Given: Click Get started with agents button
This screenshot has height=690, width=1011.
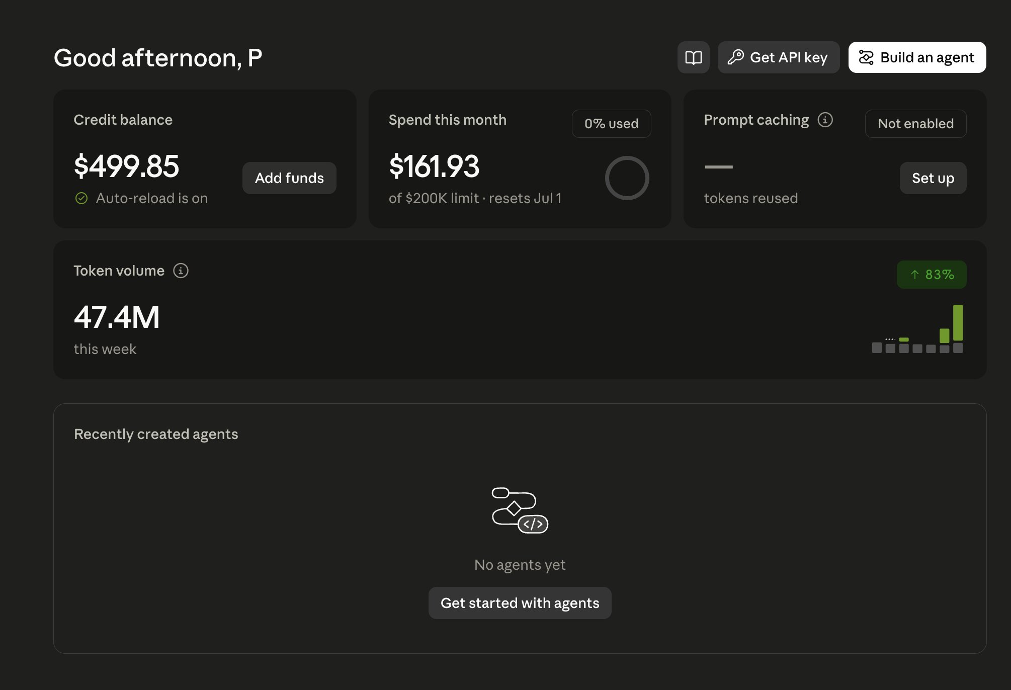Looking at the screenshot, I should 520,603.
